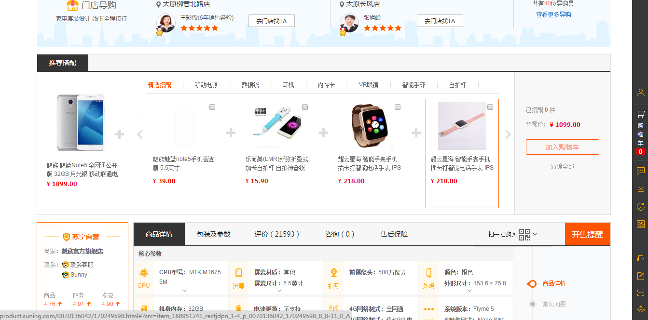Check the 乐而美 selfie stick checkbox

pos(305,107)
